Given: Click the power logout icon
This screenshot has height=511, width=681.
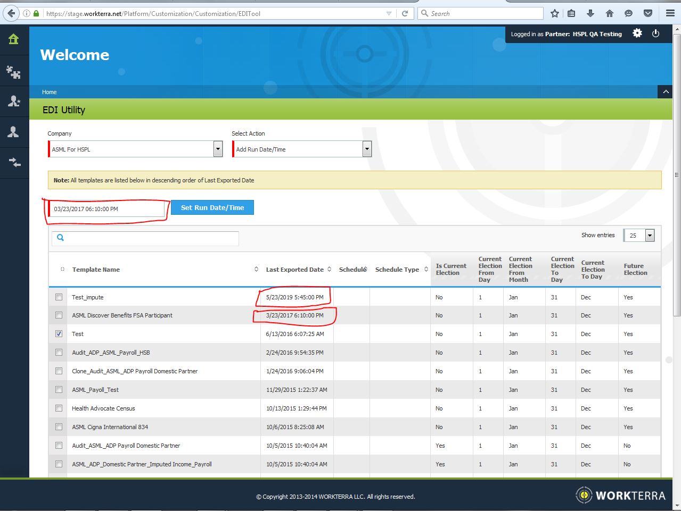Looking at the screenshot, I should pyautogui.click(x=655, y=33).
